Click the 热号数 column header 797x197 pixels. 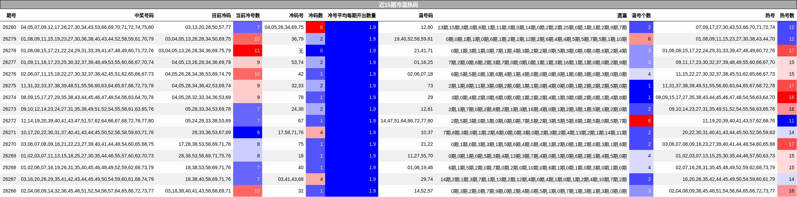787,15
